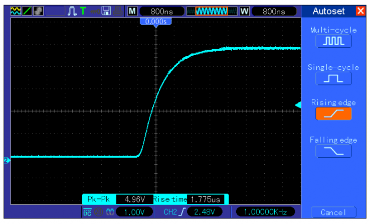Close the Autoset panel with red X
370x224 pixels.
point(360,11)
